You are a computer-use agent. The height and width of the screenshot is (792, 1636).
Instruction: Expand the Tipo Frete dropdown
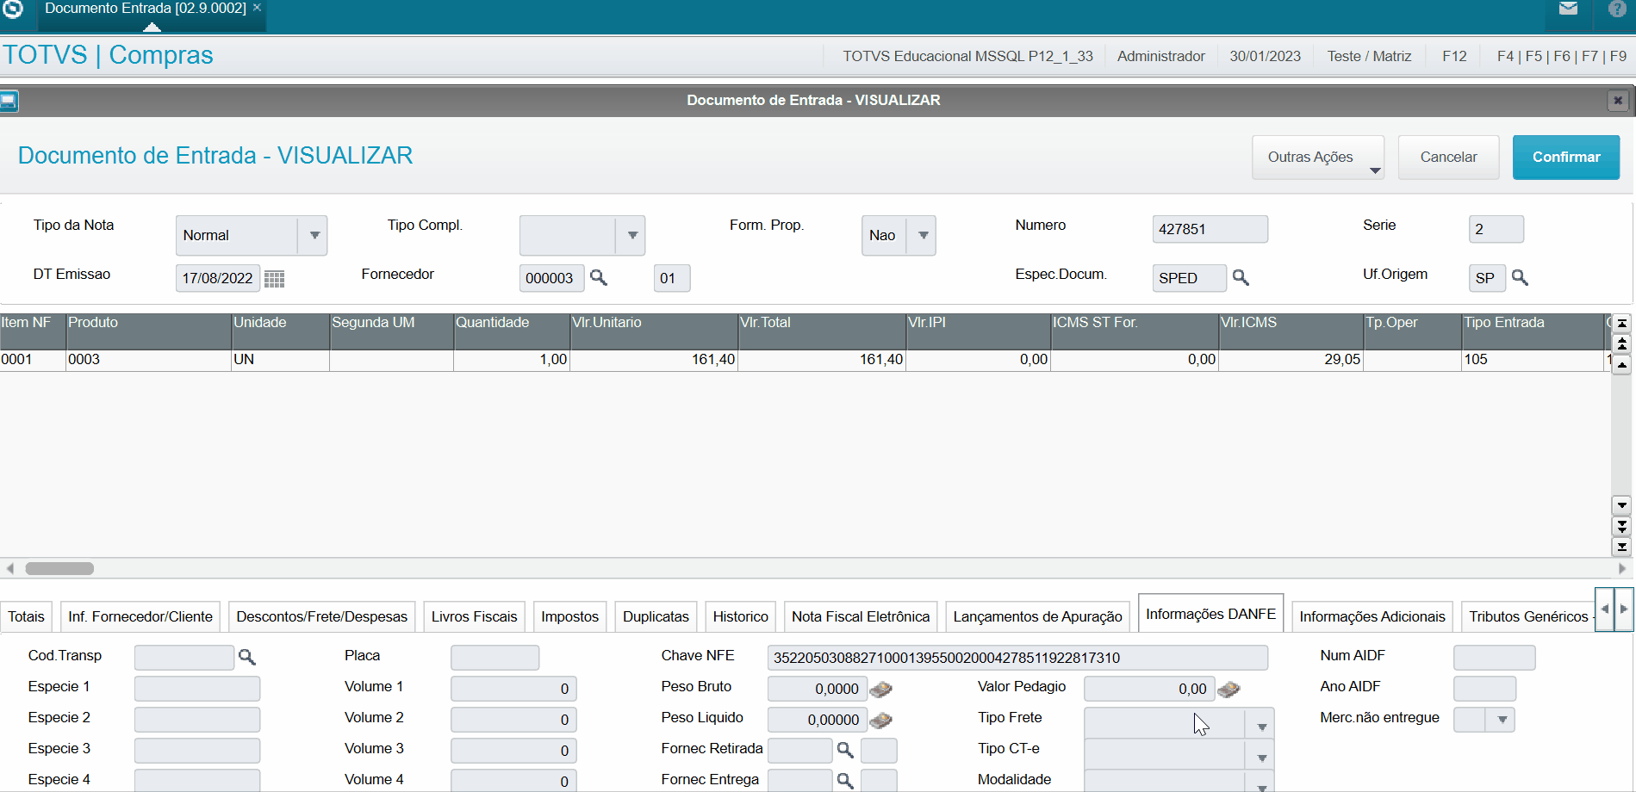tap(1260, 727)
